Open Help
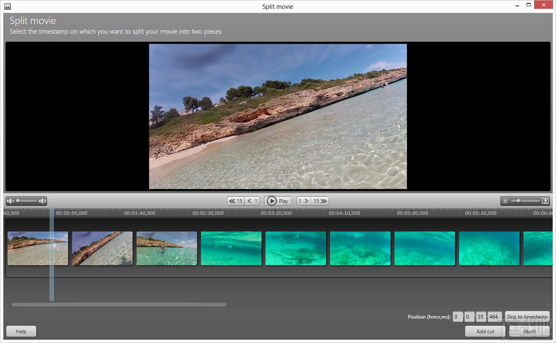556x343 pixels. (x=21, y=331)
